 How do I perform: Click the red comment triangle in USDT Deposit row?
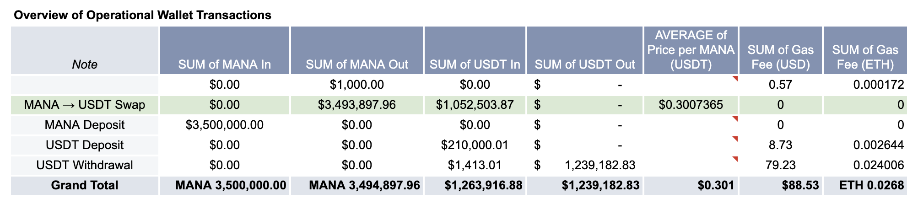[735, 138]
